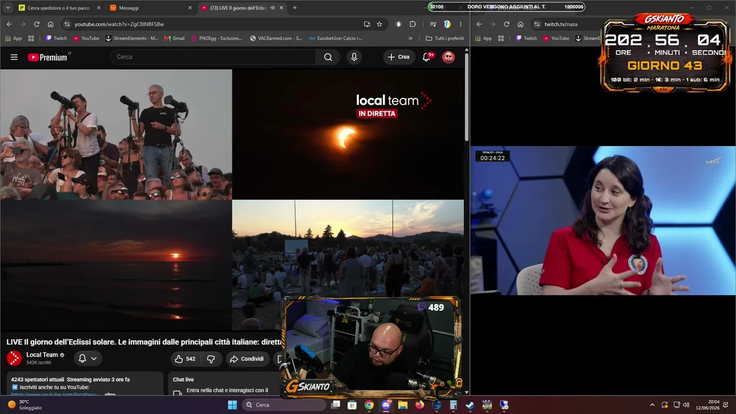Image resolution: width=736 pixels, height=414 pixels.
Task: Open App shortcuts in YouTube window bookmarks bar
Action: 13,39
